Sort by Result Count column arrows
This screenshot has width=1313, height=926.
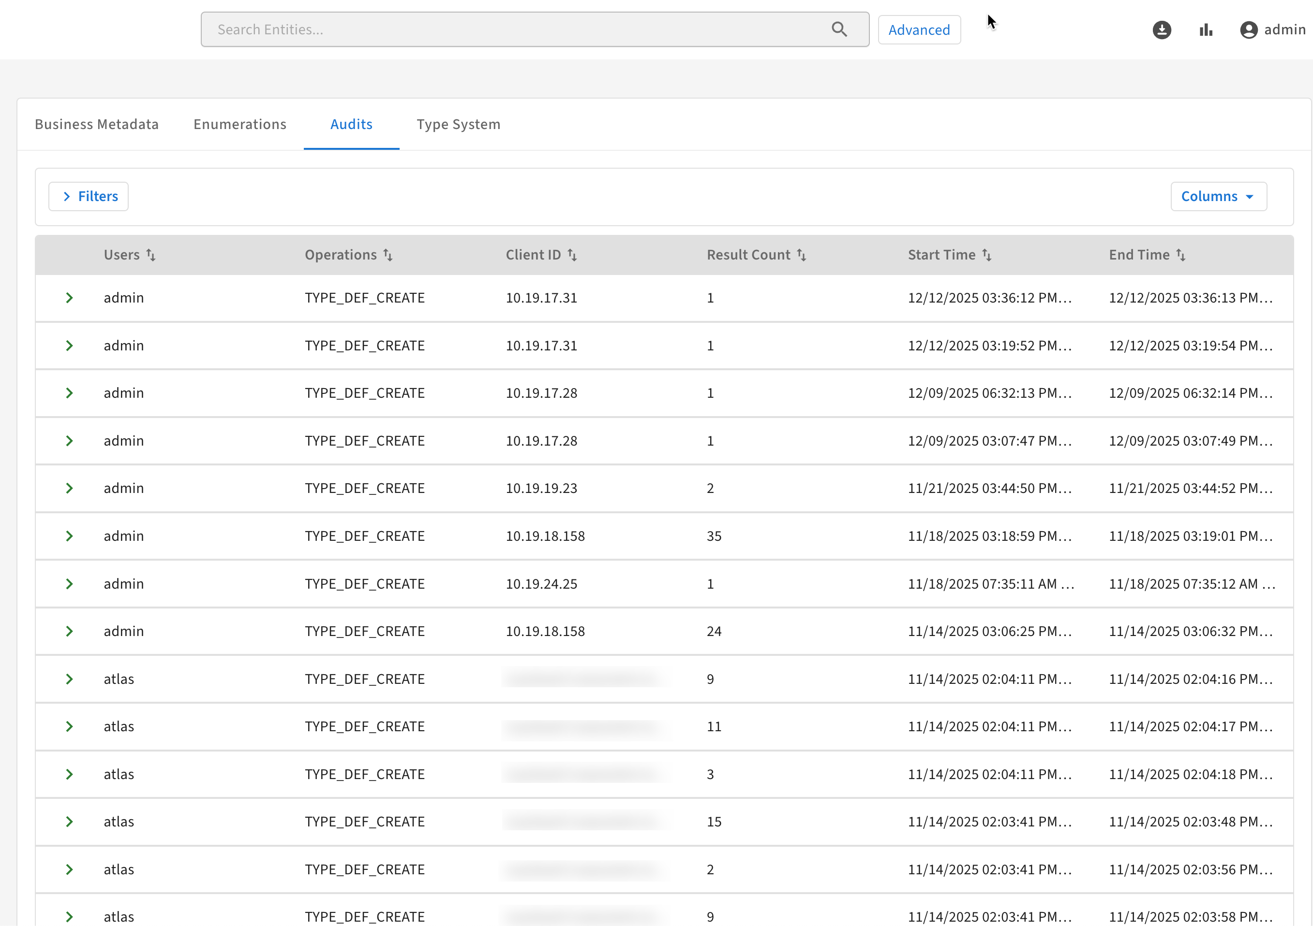click(801, 255)
